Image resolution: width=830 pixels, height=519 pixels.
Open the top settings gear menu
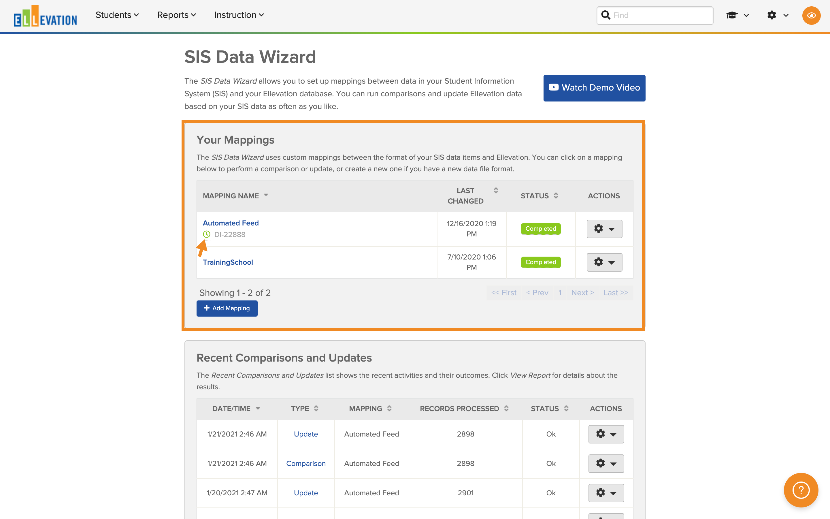pyautogui.click(x=778, y=15)
